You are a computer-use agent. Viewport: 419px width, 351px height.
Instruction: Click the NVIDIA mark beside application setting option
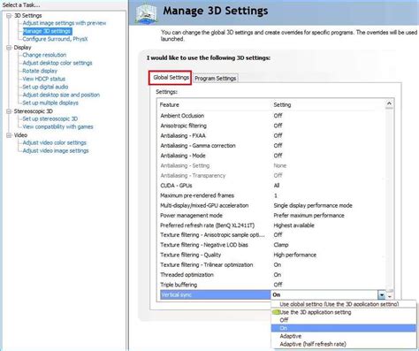click(x=276, y=312)
